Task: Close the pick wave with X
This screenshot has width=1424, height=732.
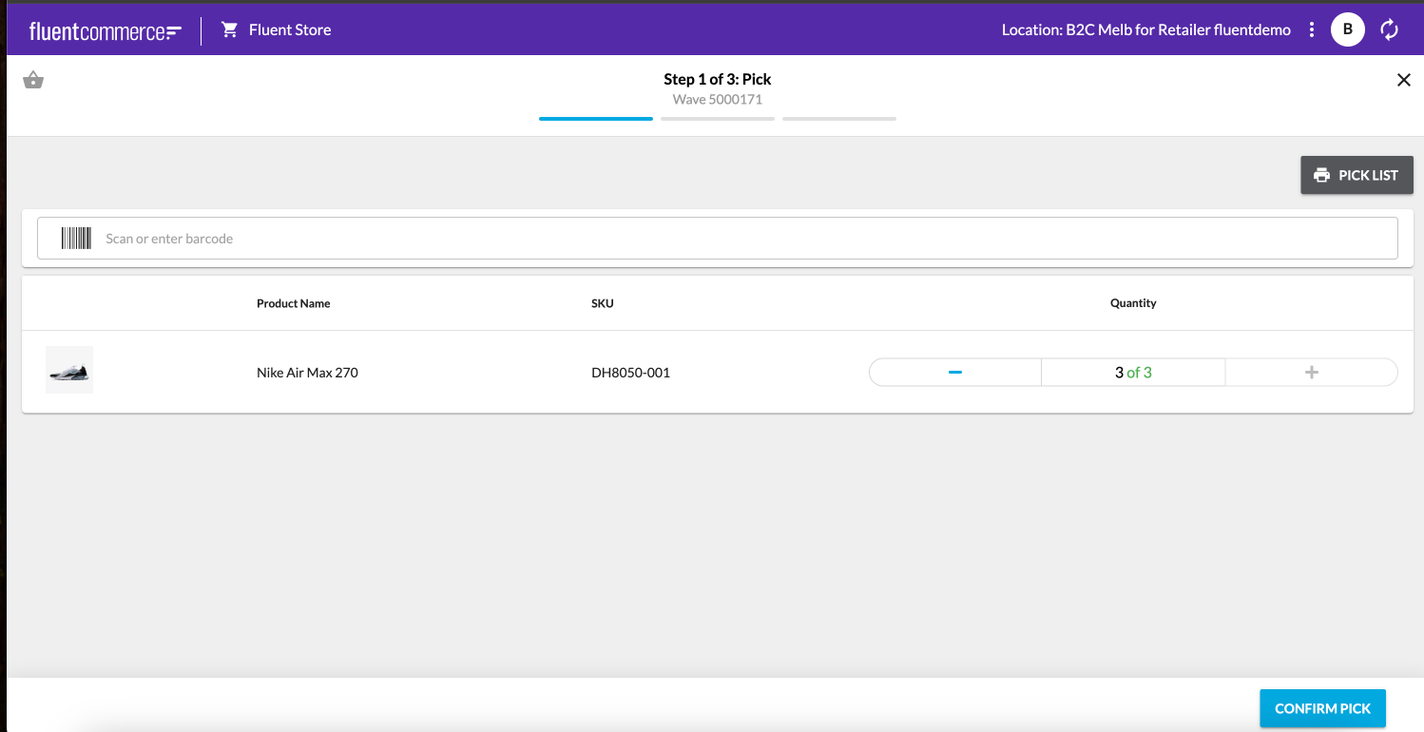Action: click(x=1403, y=80)
